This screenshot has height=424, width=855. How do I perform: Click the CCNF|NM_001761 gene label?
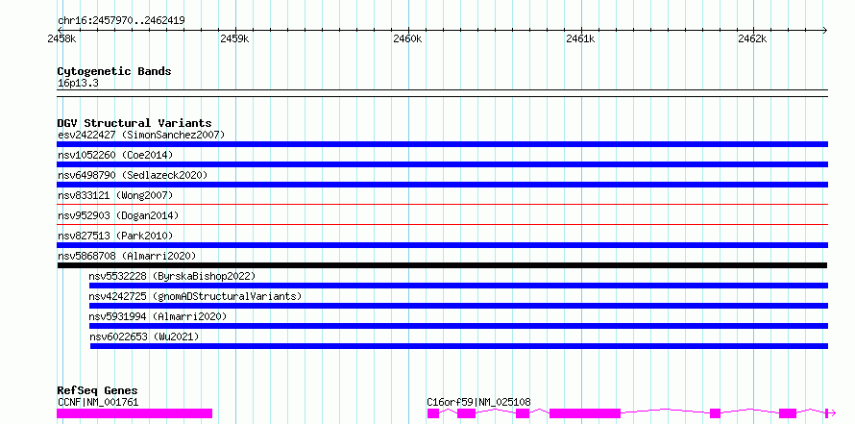pyautogui.click(x=98, y=403)
